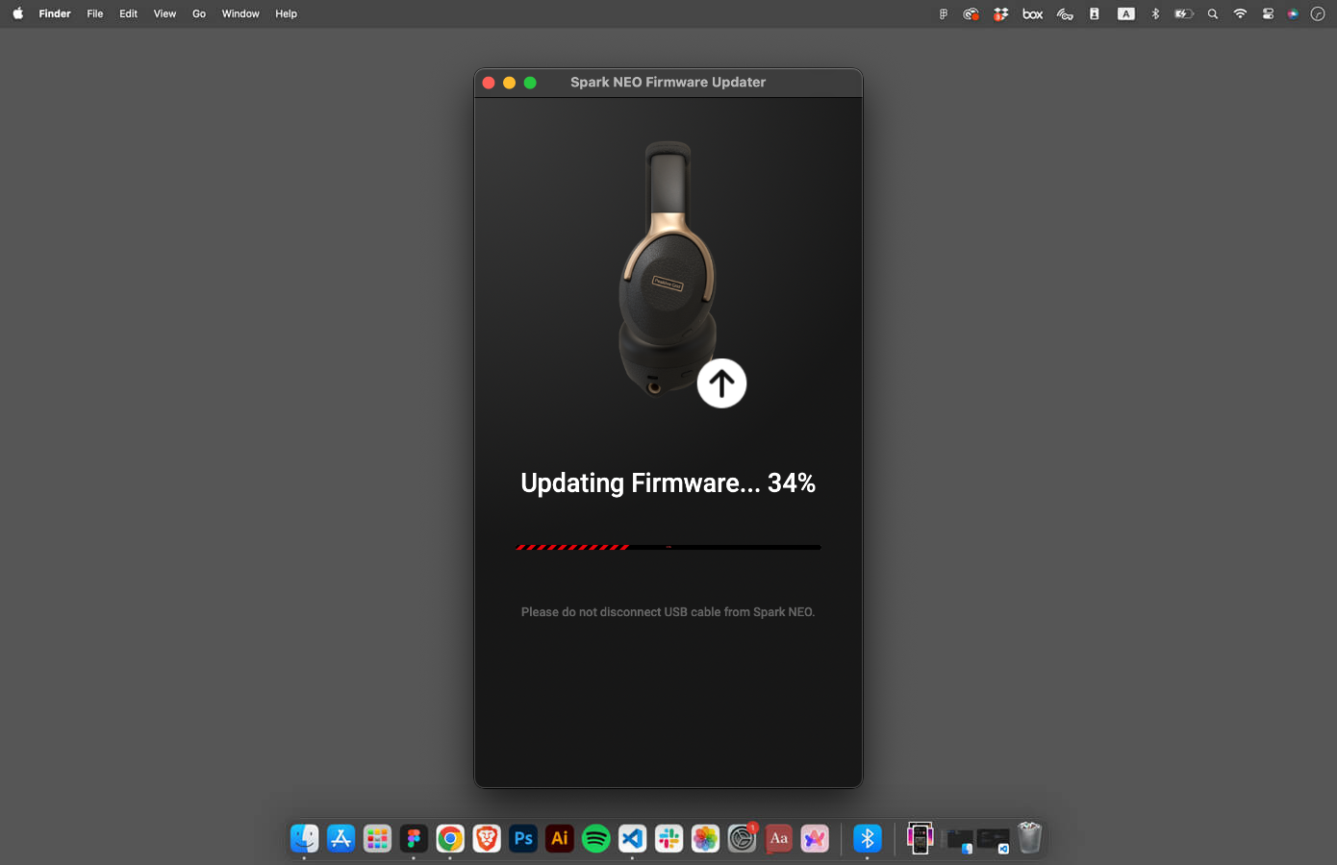The height and width of the screenshot is (865, 1337).
Task: Click the Figma icon in menu bar
Action: coord(944,13)
